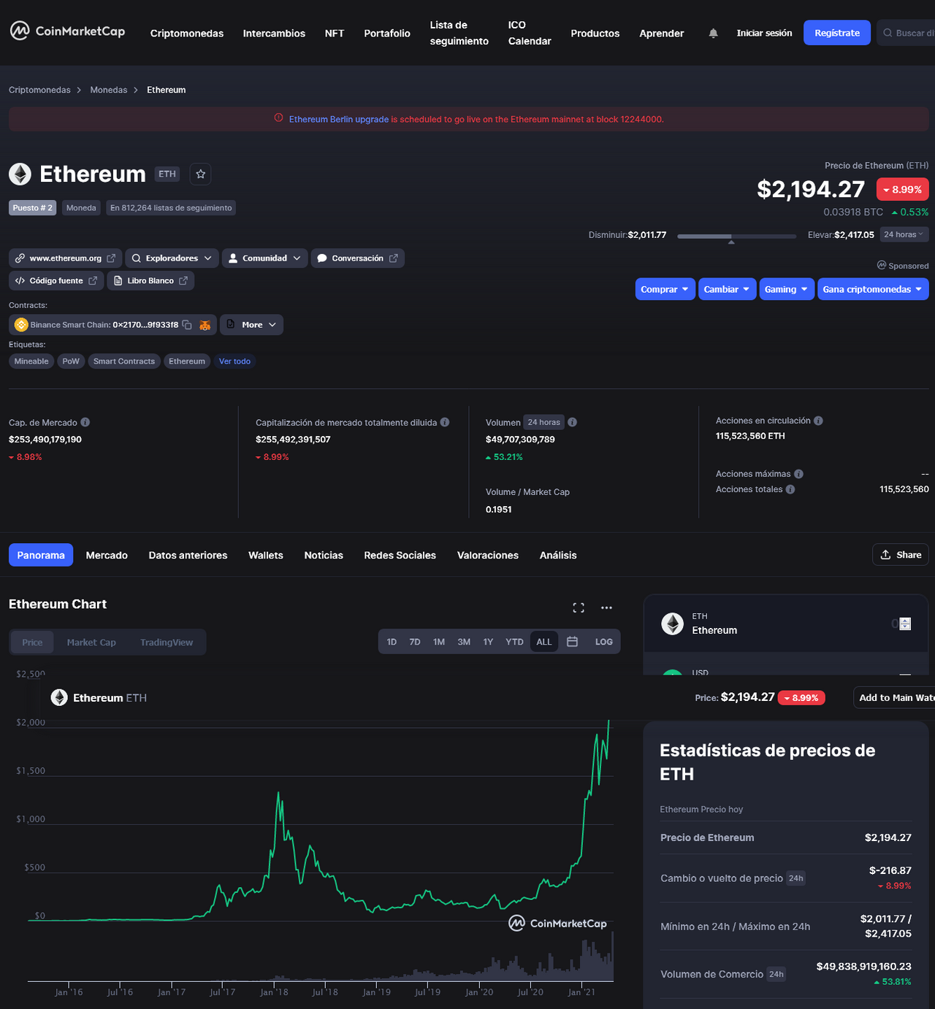Click the CoinMarketCap logo in header
This screenshot has height=1009, width=935.
point(67,31)
